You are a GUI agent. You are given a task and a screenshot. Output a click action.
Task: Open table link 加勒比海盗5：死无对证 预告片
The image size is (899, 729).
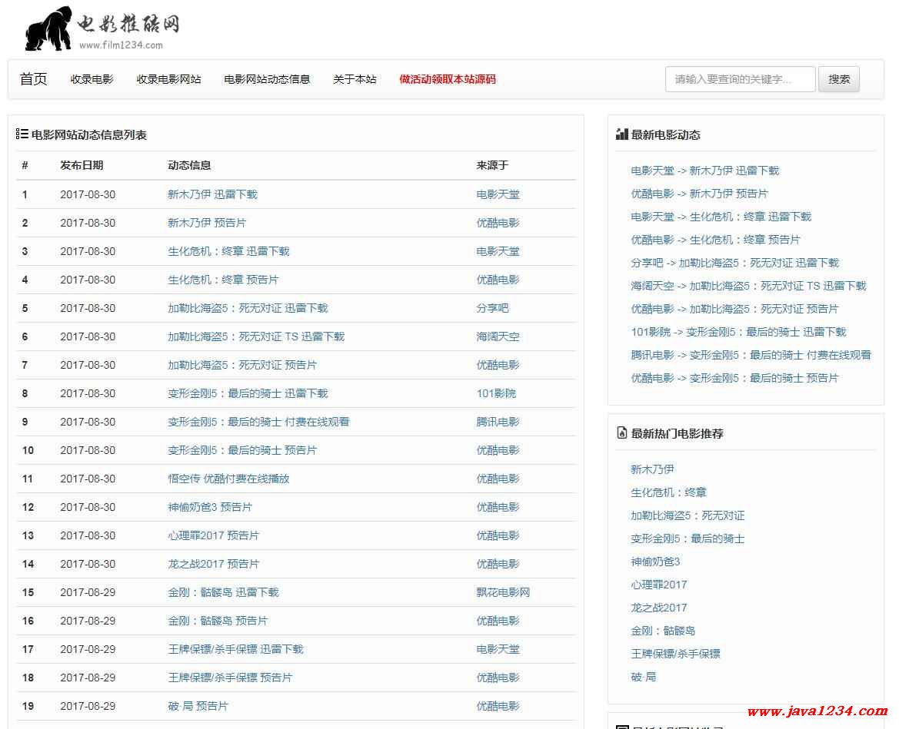coord(242,365)
